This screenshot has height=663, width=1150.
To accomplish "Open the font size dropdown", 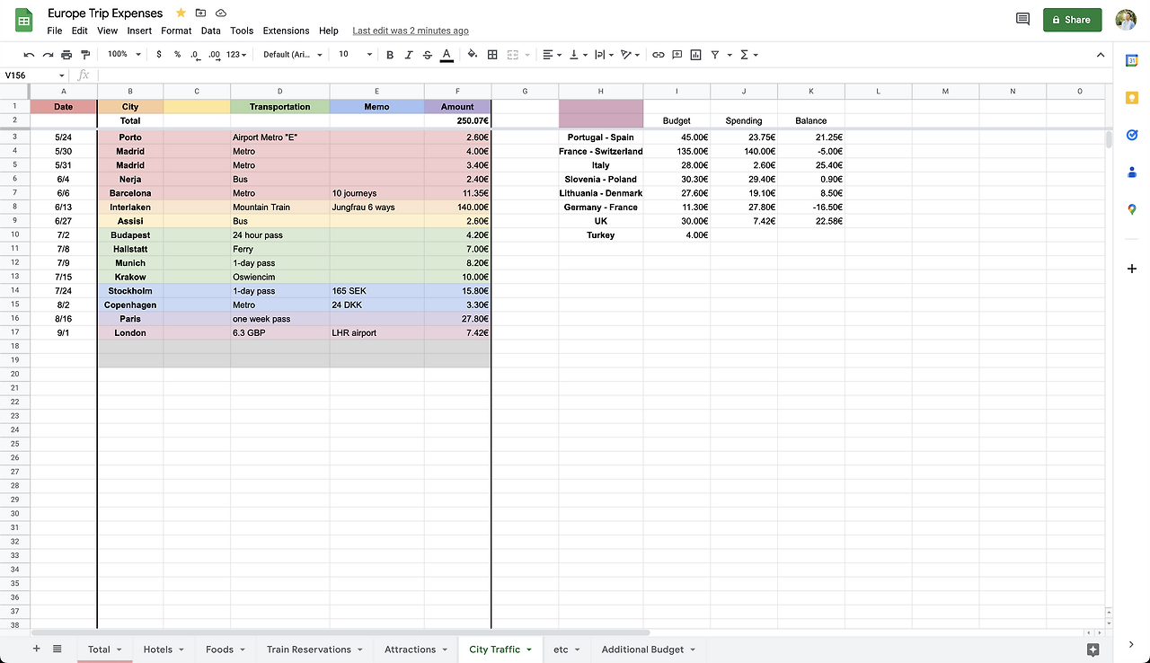I will pos(354,55).
